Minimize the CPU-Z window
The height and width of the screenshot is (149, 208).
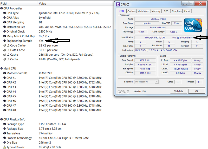[185, 4]
